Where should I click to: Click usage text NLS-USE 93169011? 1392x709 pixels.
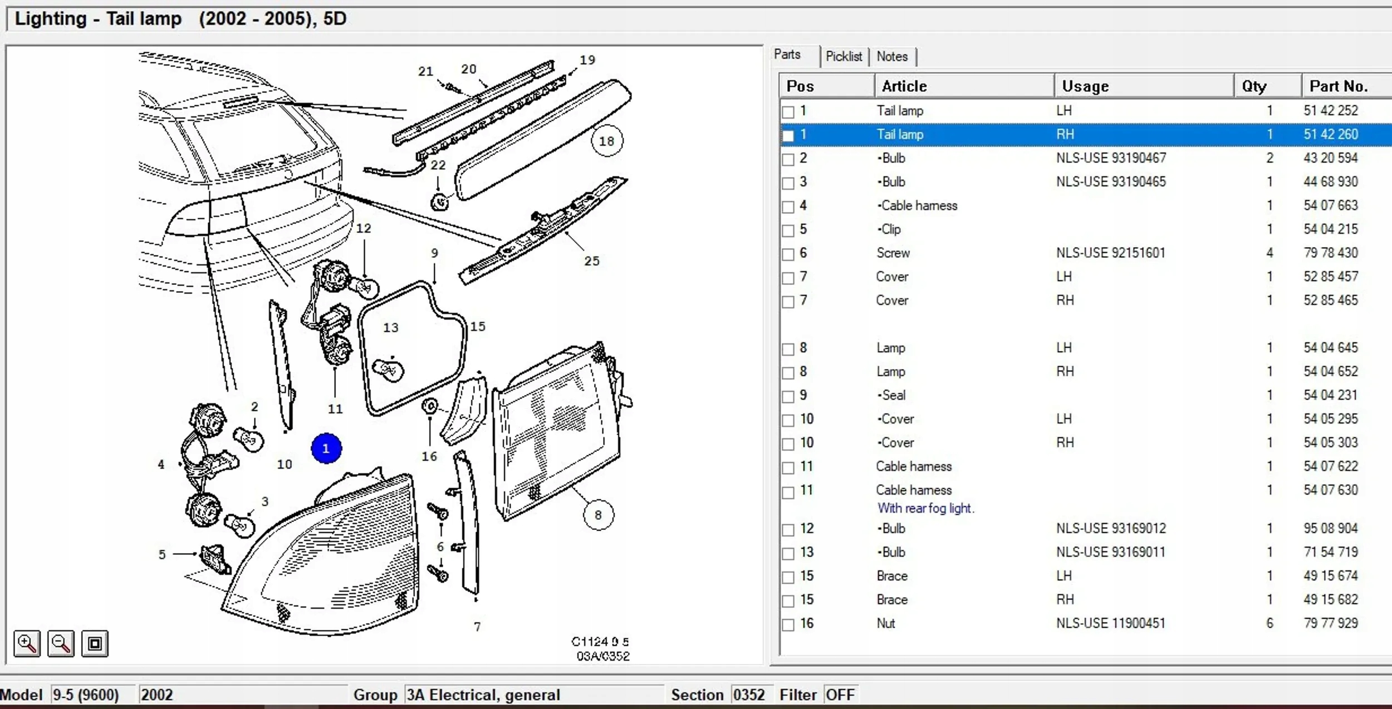coord(1111,552)
